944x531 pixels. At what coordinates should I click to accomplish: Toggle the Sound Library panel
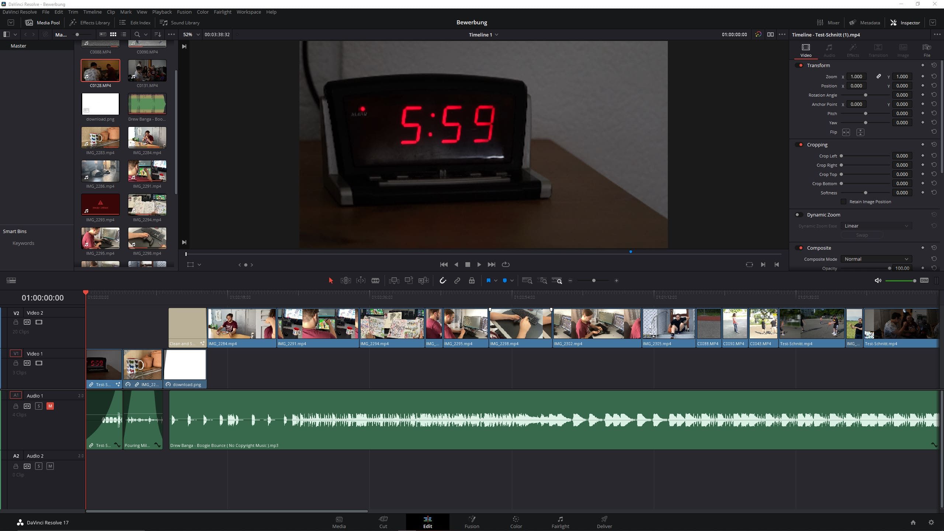pyautogui.click(x=180, y=22)
